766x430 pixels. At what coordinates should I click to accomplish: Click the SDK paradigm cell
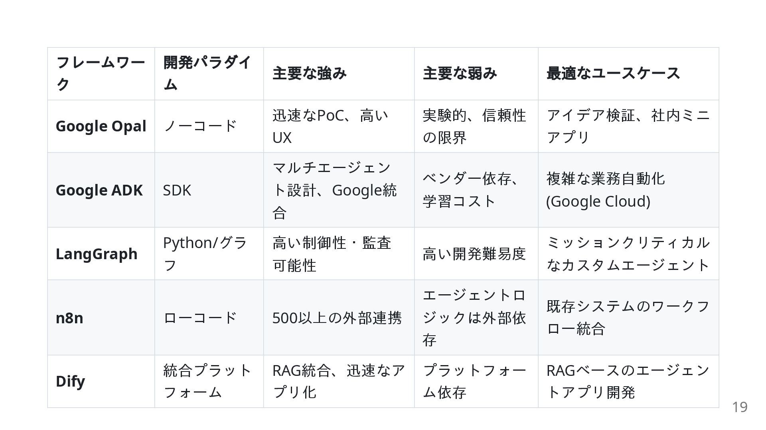(177, 190)
